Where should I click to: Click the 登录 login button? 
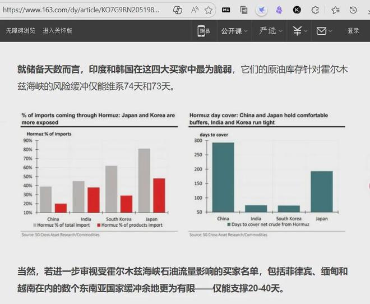tap(353, 31)
